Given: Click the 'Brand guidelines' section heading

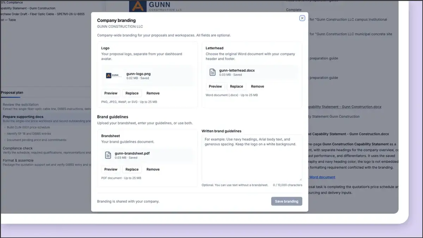Looking at the screenshot, I should tap(113, 117).
